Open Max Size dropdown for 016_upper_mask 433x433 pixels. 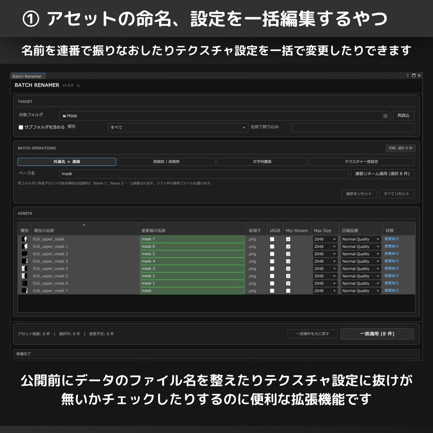point(325,239)
